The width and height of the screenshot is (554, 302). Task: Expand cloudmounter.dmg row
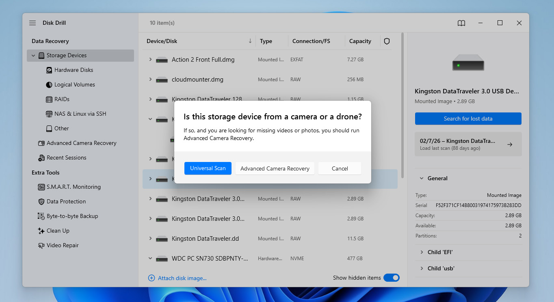(x=150, y=79)
